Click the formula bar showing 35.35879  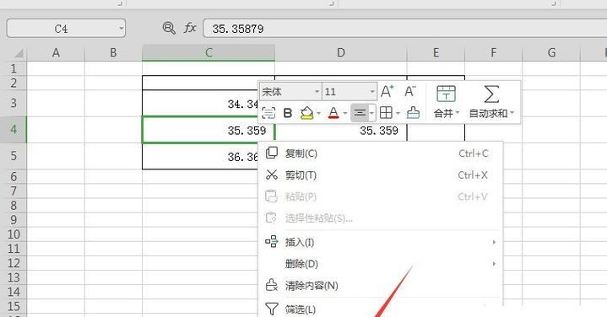[404, 28]
